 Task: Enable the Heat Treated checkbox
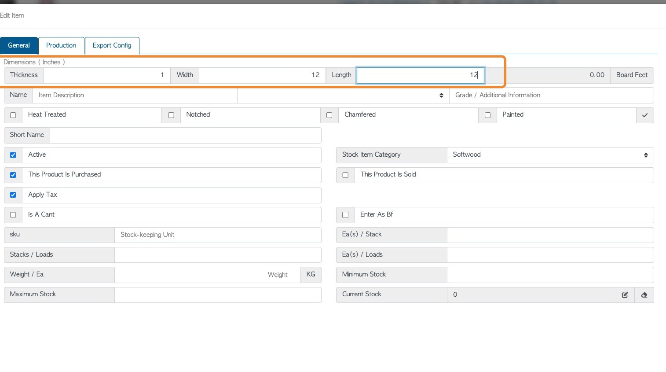coord(13,115)
